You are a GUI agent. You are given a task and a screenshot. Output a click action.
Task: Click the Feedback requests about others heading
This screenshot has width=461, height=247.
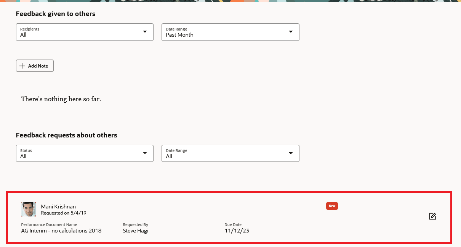coord(66,135)
